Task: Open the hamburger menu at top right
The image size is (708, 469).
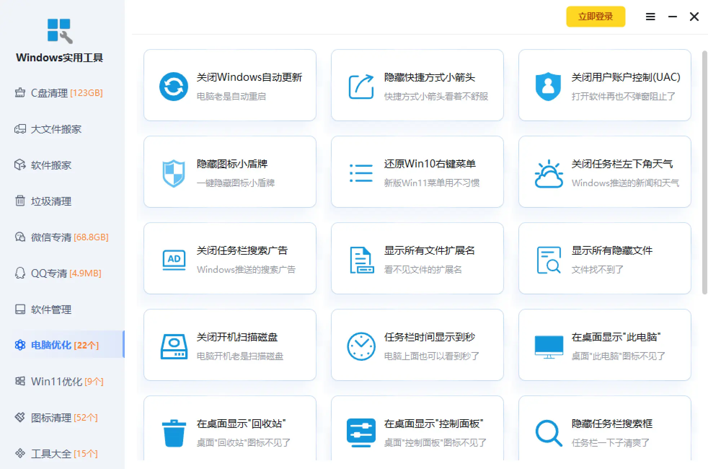Action: tap(650, 17)
